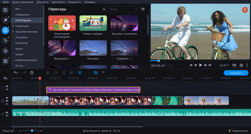Viewport: 251px width, 134px height.
Task: Open the 16:9 aspect ratio dropdown
Action: tap(224, 65)
